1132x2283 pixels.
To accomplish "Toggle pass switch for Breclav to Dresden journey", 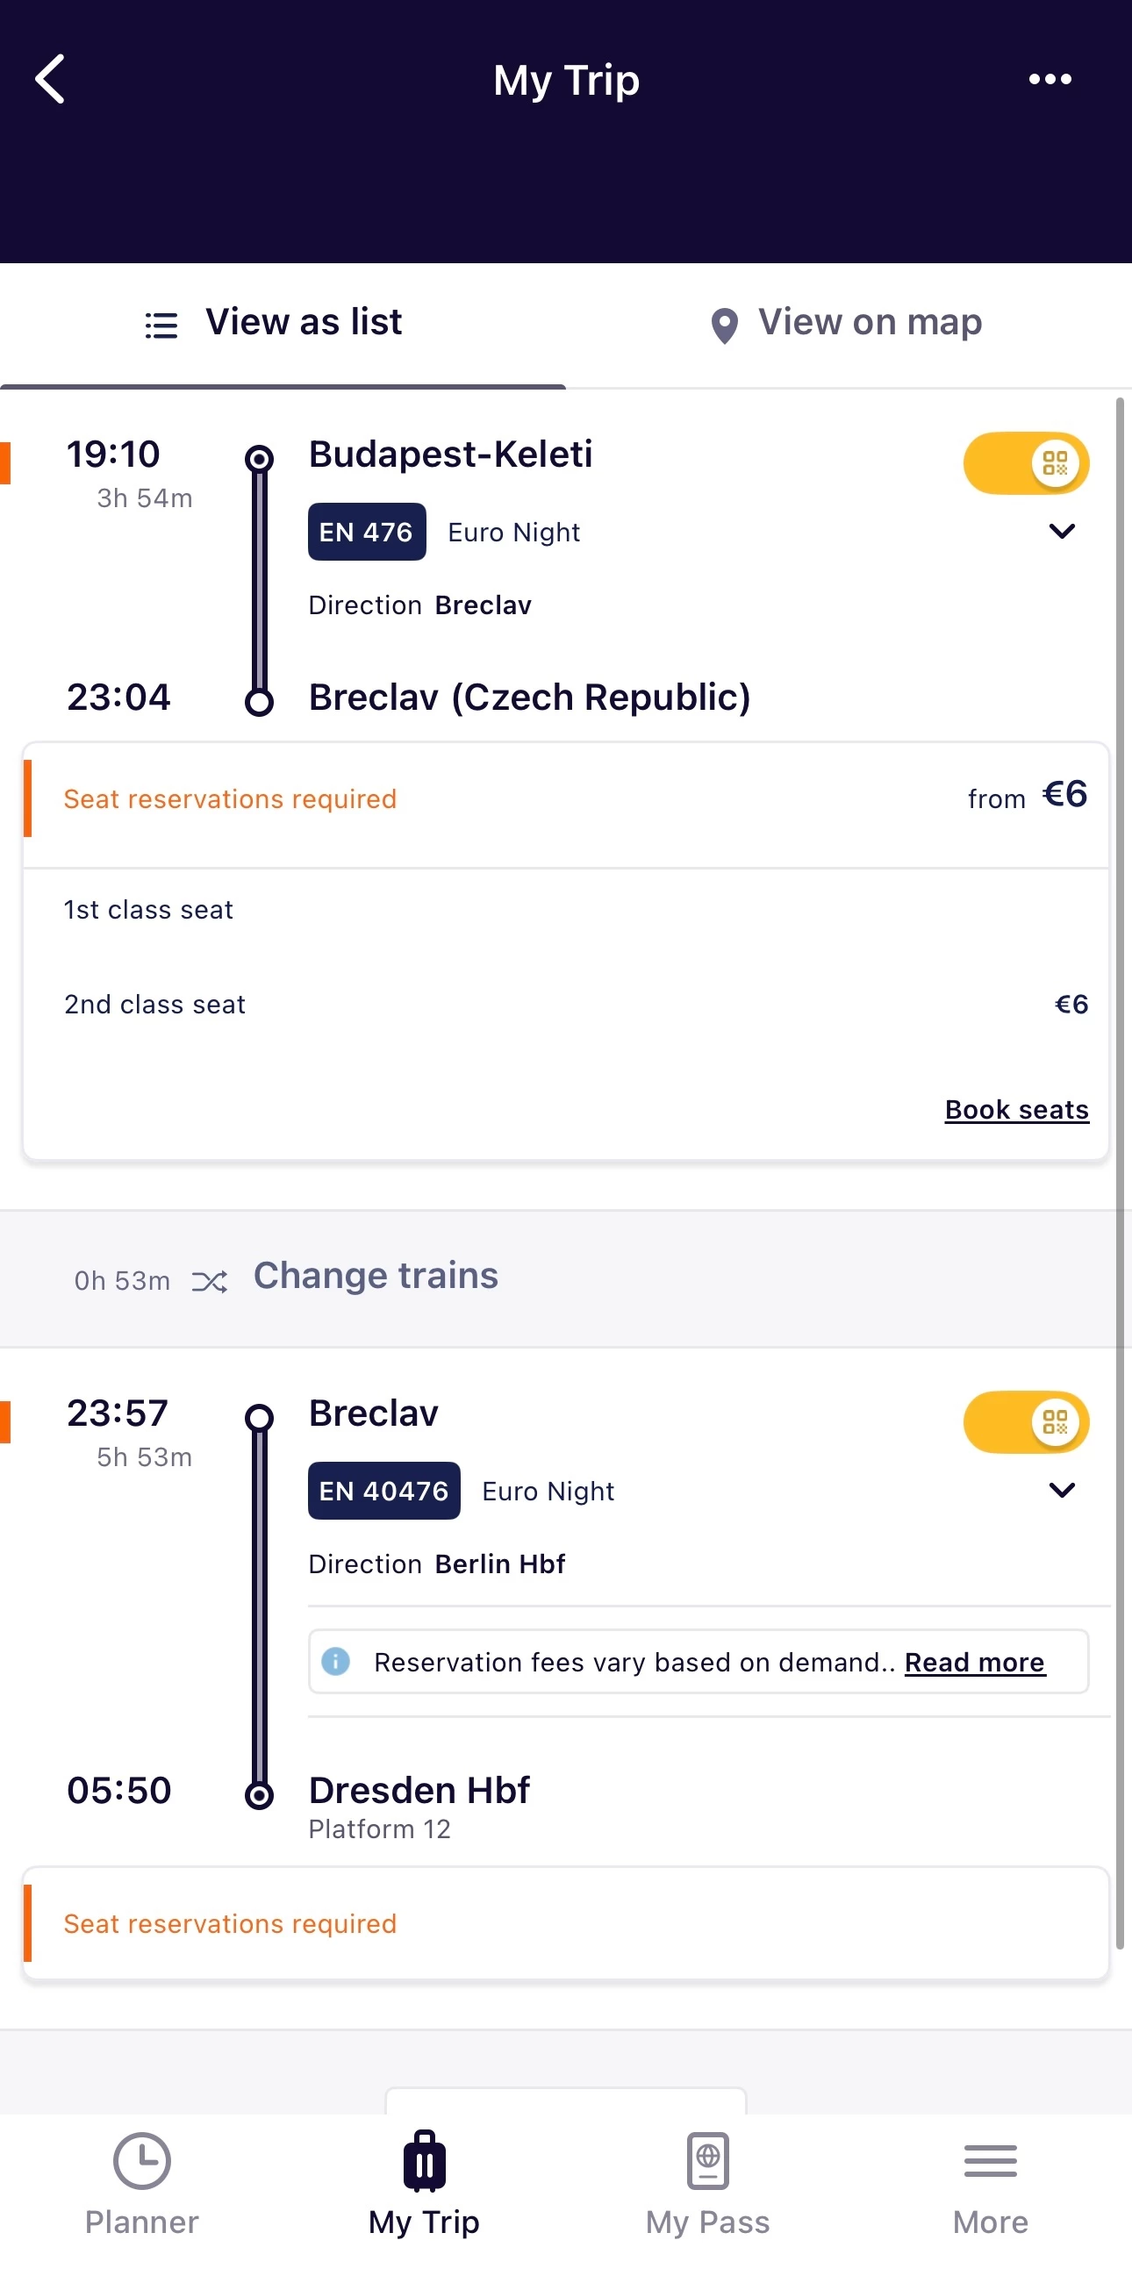I will [1026, 1421].
